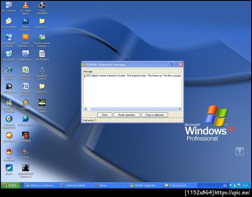The image size is (252, 197).
Task: Click the Total errors: 1 status text
Action: tap(89, 120)
